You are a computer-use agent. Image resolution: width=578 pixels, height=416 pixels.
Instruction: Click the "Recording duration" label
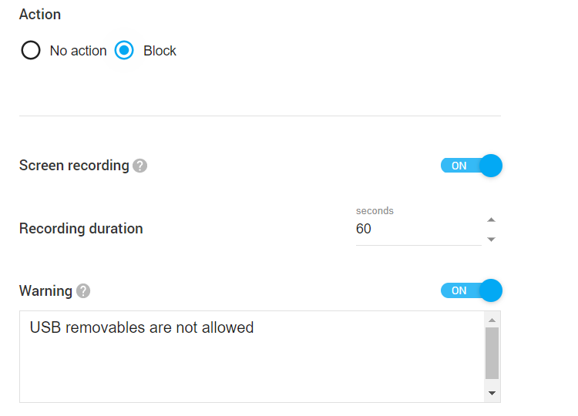tap(81, 229)
